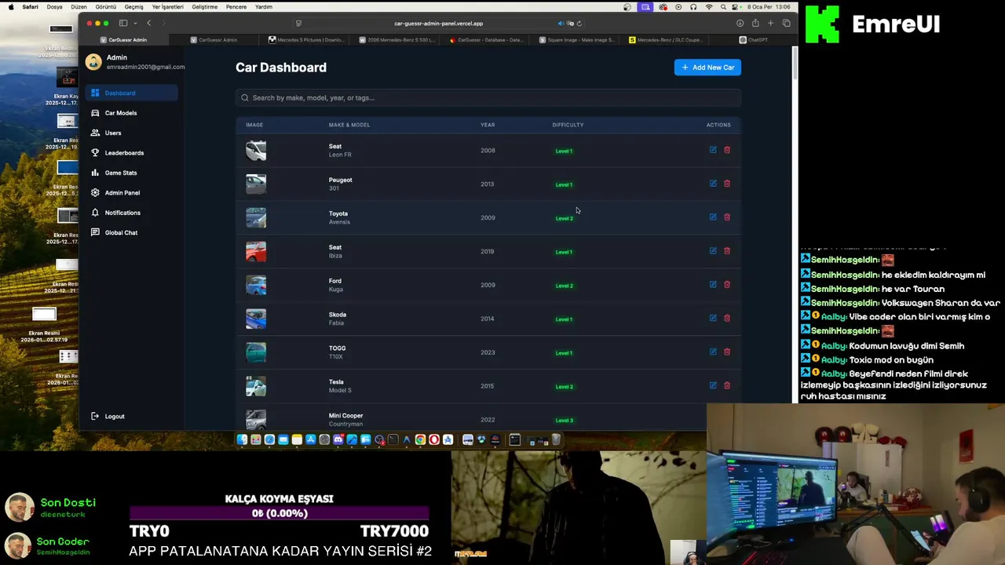Open the Peugeot 301 thumbnail image
Image resolution: width=1005 pixels, height=565 pixels.
[256, 184]
